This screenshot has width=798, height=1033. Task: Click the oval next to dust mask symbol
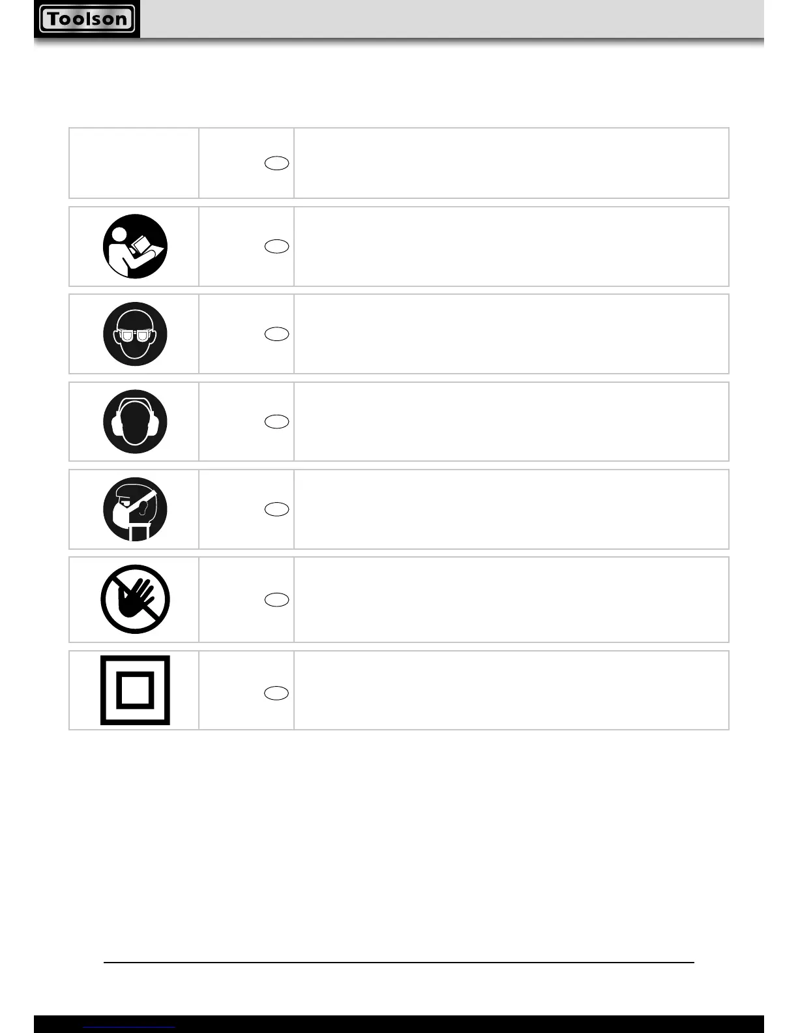[277, 509]
